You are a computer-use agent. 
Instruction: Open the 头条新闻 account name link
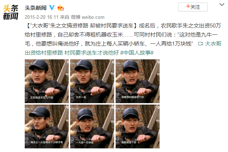36,8
